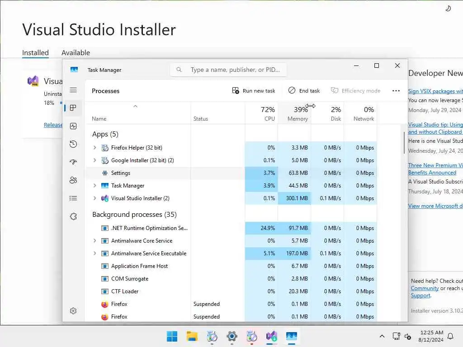This screenshot has height=347, width=463.
Task: Open the clock showing 12:25 AM
Action: pos(431,336)
